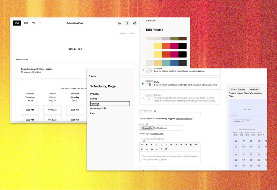
Task: Open code view in instructions editor
Action: 142,145
